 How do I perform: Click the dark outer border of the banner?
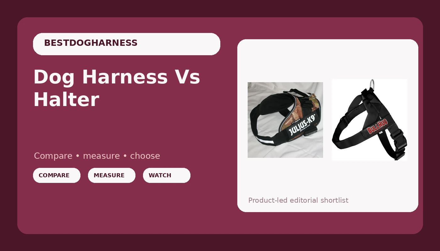(220, 8)
